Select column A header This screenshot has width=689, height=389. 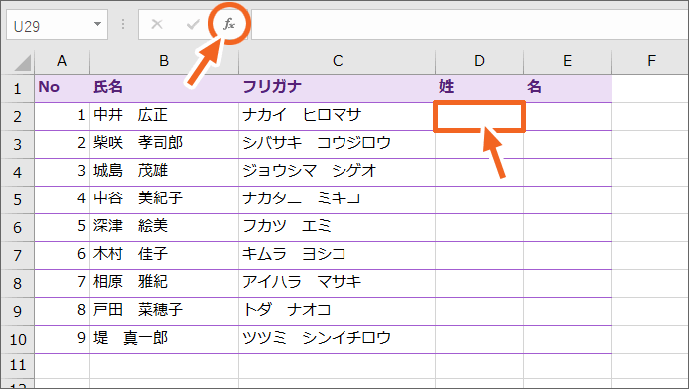click(x=62, y=61)
